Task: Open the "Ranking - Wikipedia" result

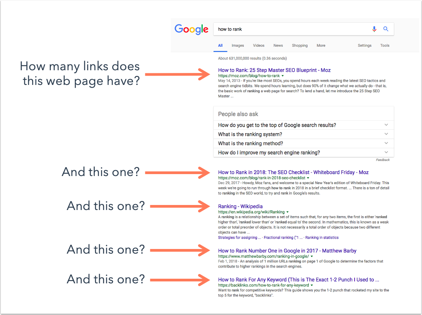Action: [240, 206]
